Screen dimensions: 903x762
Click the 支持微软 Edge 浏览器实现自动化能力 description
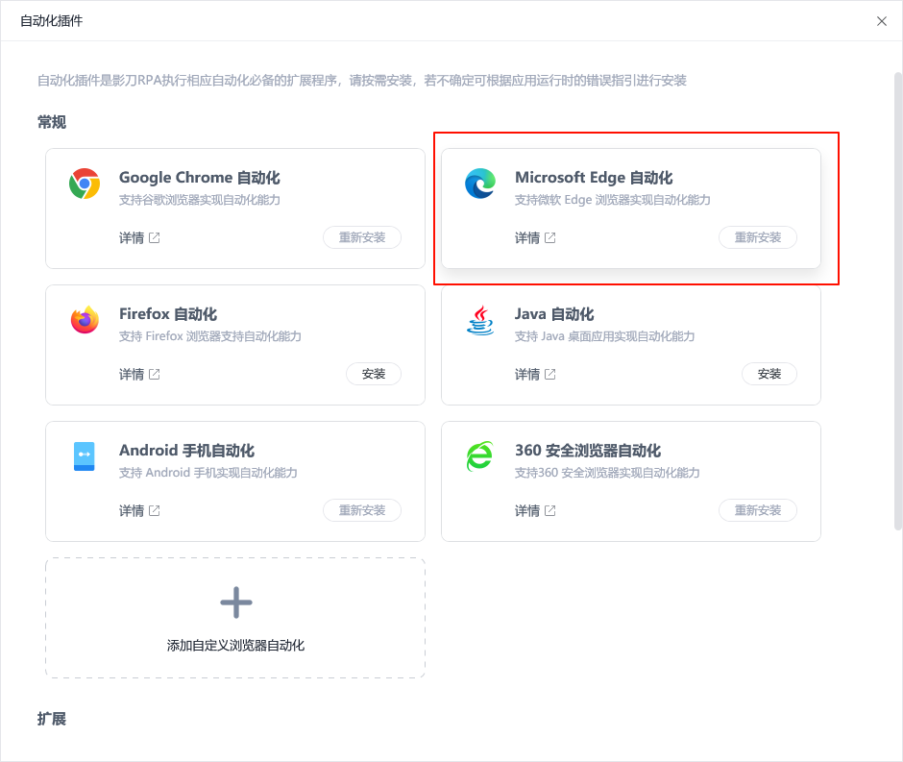point(612,200)
